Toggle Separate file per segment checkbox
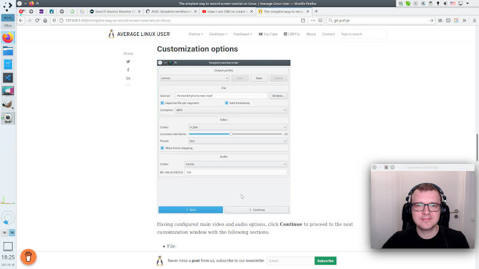Image resolution: width=479 pixels, height=269 pixels. pyautogui.click(x=162, y=103)
